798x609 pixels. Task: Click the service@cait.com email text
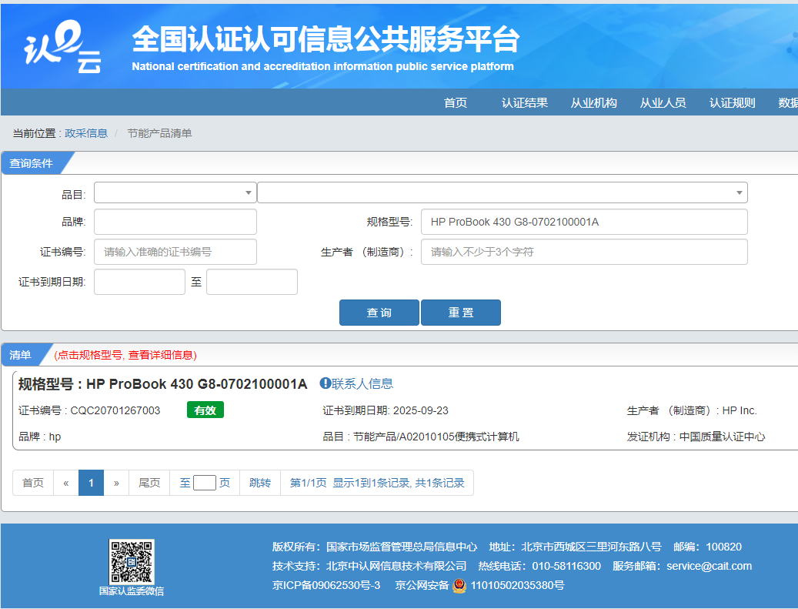pyautogui.click(x=710, y=566)
